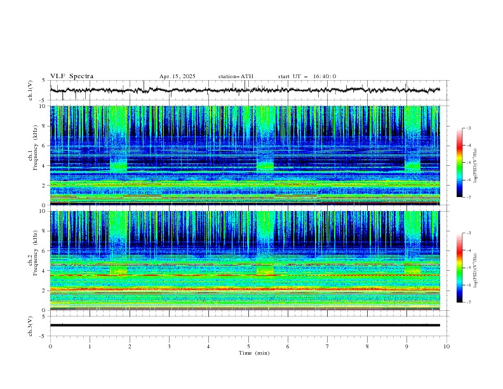Select the ch.2 'Frequency (kHz)' axis label
503x389 pixels.
tap(35, 253)
